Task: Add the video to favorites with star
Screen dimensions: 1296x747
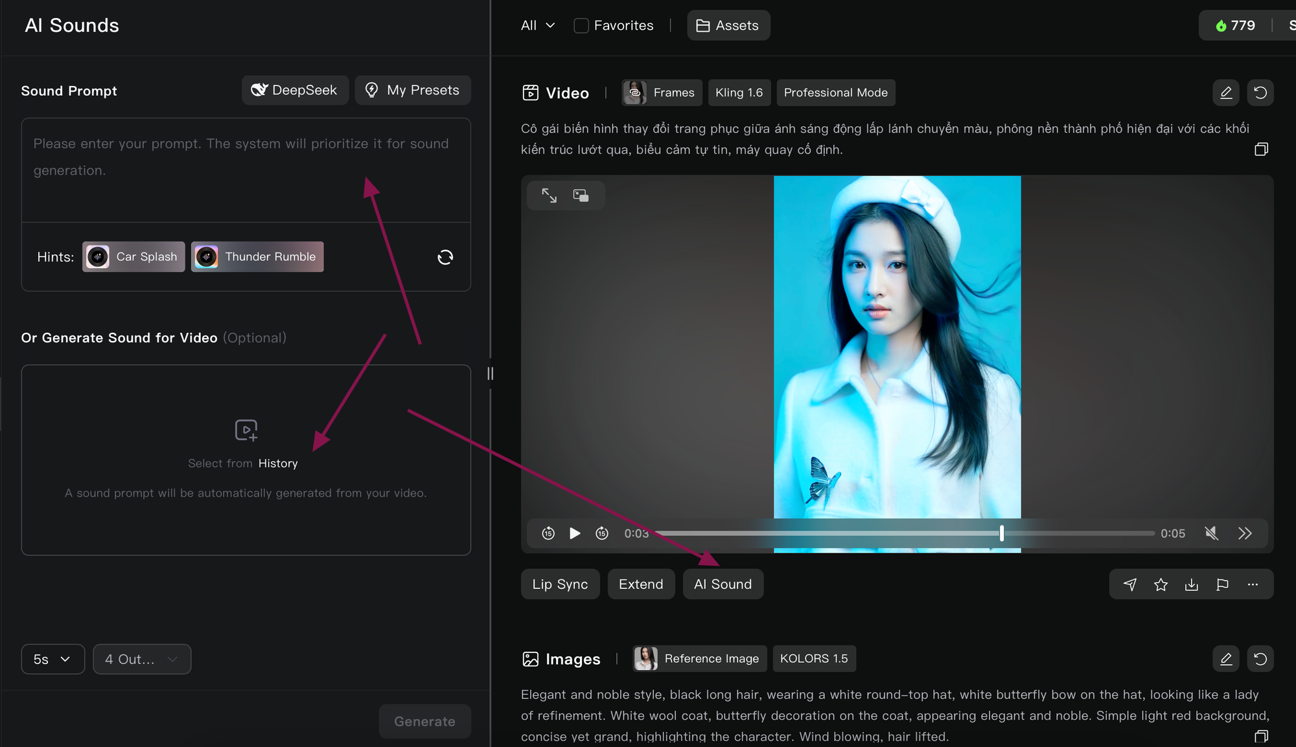Action: point(1161,585)
